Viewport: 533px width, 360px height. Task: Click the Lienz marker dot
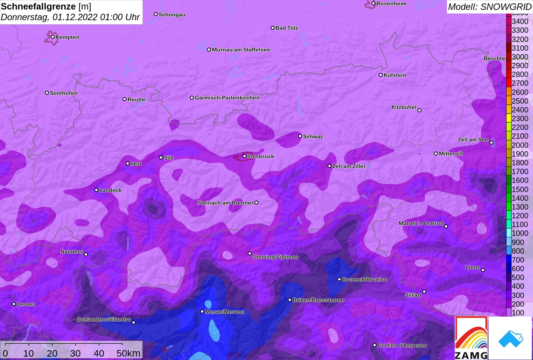(483, 270)
